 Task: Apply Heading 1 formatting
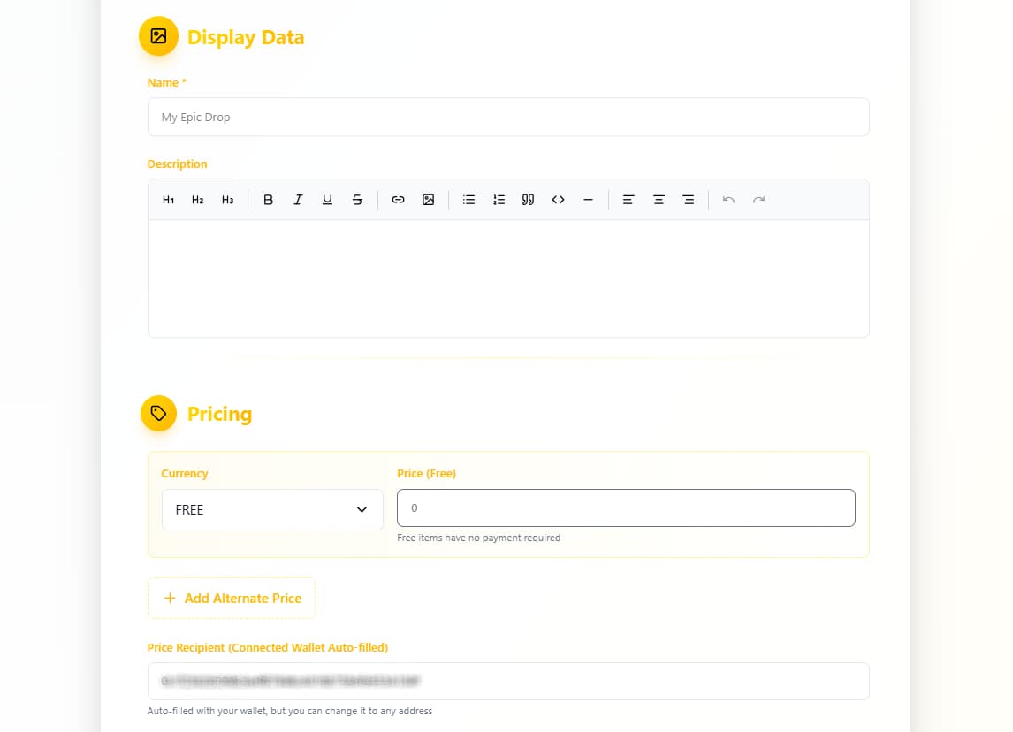tap(168, 200)
